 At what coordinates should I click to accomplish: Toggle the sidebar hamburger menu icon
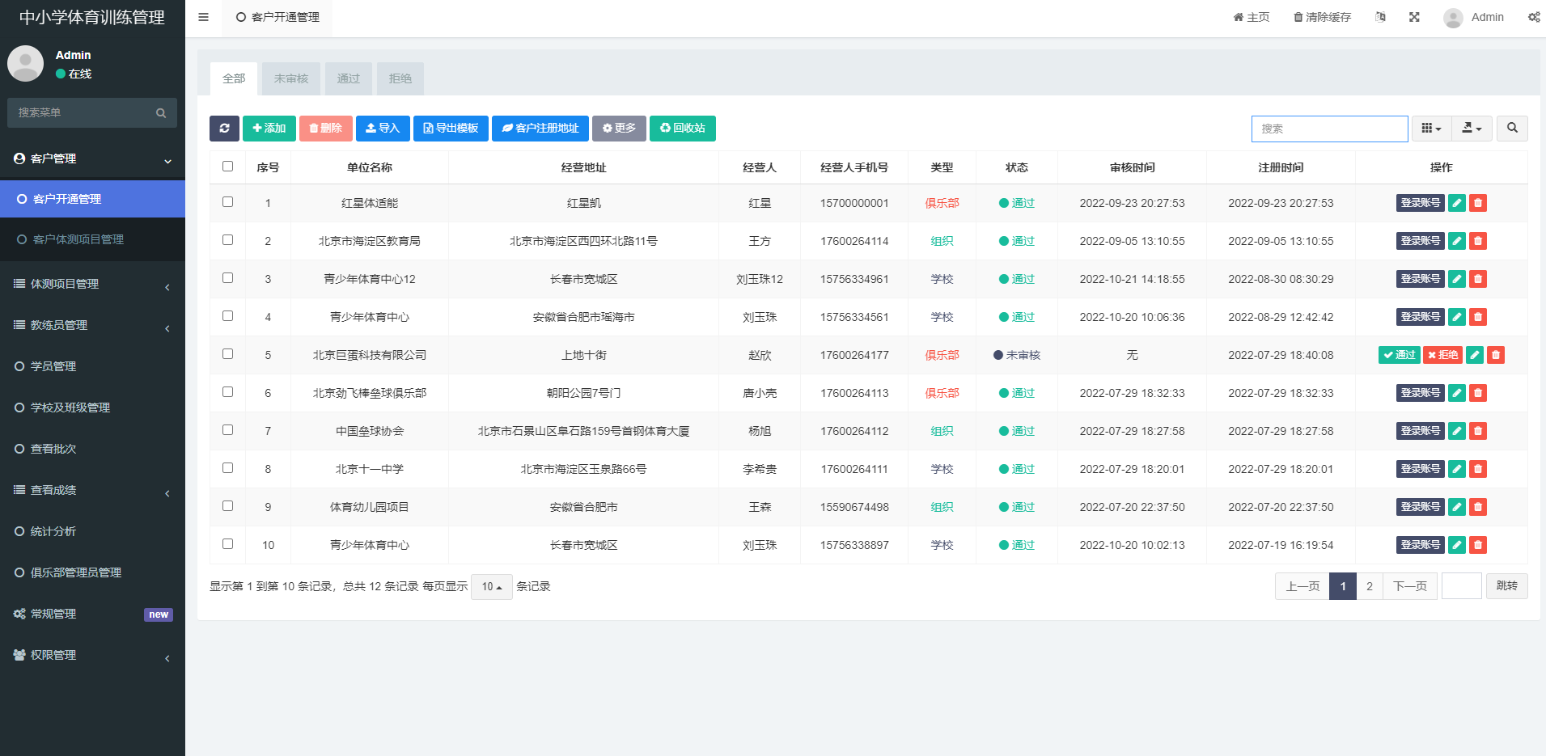click(204, 17)
